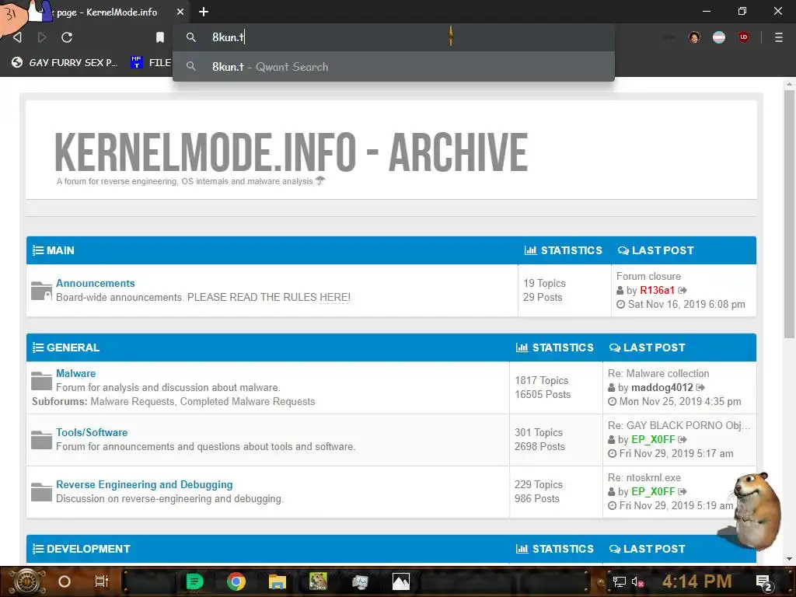Click the Tools/Software folder icon
796x597 pixels.
pyautogui.click(x=41, y=440)
